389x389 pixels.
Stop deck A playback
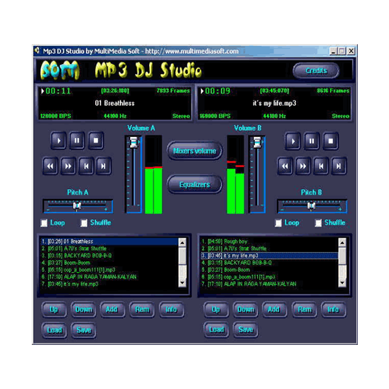pos(96,139)
